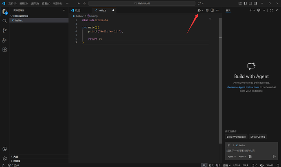Go forward with right arrow
Screen dimensions: 281x167
(x=84, y=3)
